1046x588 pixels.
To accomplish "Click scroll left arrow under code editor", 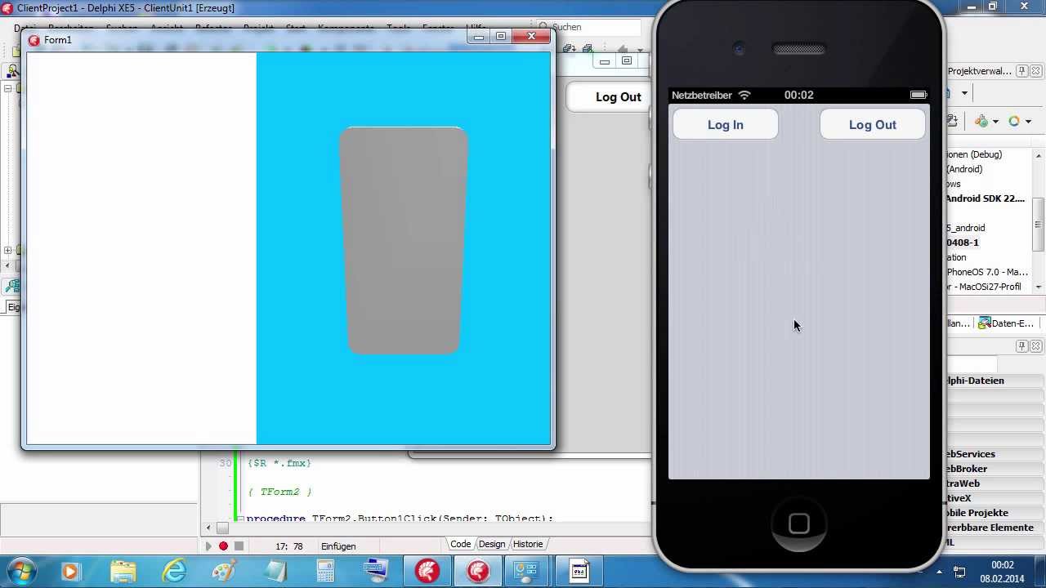I will click(208, 528).
